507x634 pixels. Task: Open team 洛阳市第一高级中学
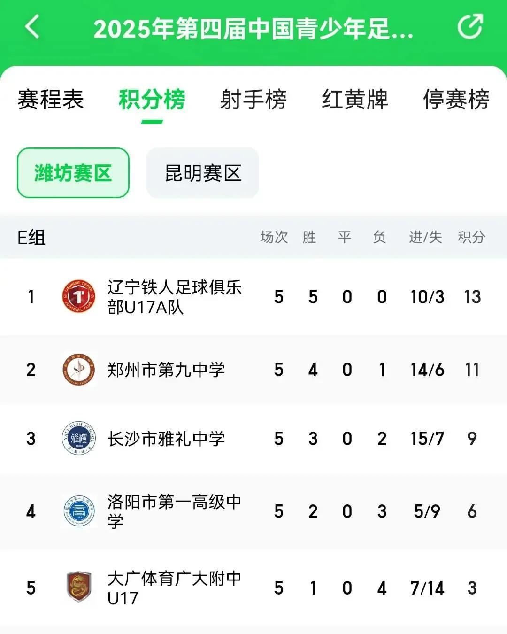(x=174, y=511)
